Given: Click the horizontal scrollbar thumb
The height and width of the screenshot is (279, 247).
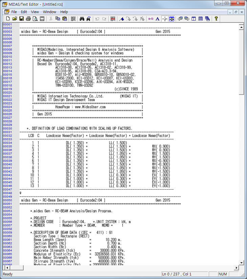Looking at the screenshot, I should click(x=16, y=267).
